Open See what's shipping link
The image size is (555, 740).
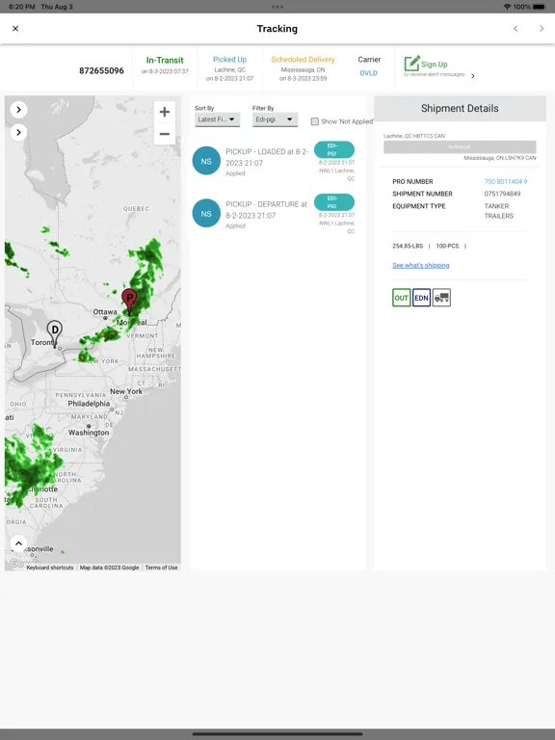click(x=420, y=265)
